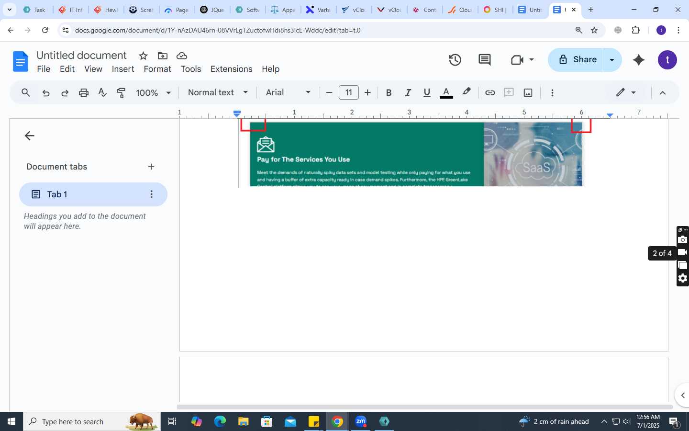
Task: Open the Meet call dropdown arrow
Action: click(532, 60)
